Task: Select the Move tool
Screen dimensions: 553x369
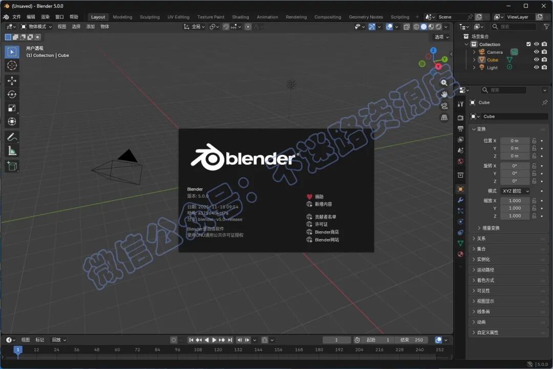Action: click(x=12, y=81)
